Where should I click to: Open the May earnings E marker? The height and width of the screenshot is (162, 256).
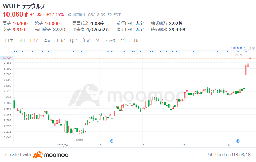(112, 141)
